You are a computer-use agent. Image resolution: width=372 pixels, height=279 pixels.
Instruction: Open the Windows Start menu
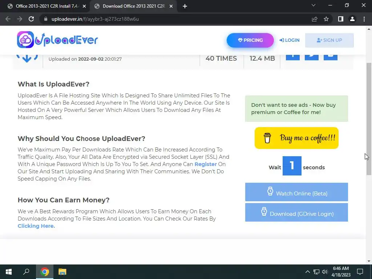[x=9, y=272]
